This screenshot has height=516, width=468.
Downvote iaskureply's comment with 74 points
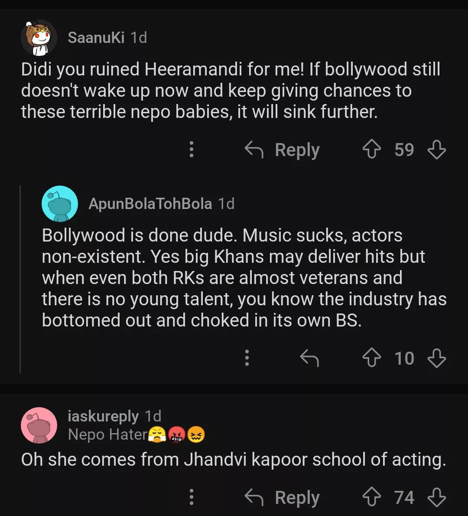pos(436,498)
